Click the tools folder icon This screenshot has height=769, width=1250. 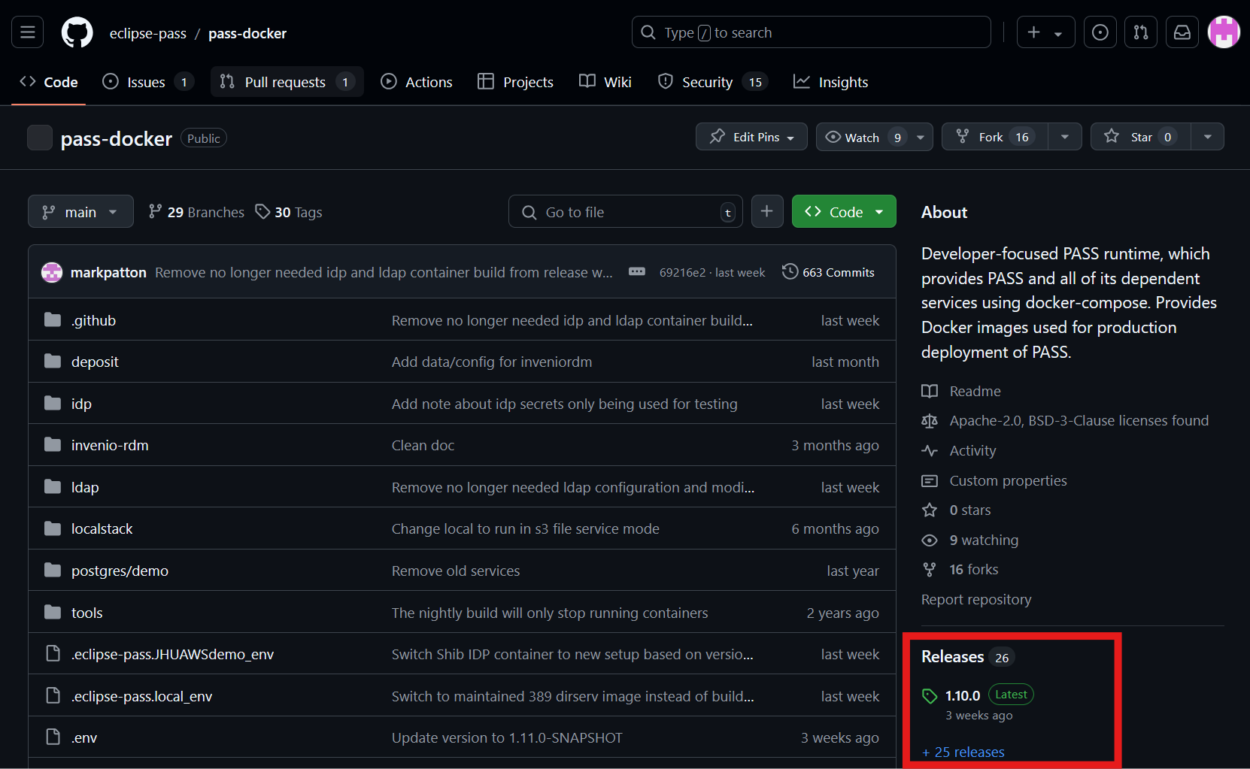[x=53, y=612]
